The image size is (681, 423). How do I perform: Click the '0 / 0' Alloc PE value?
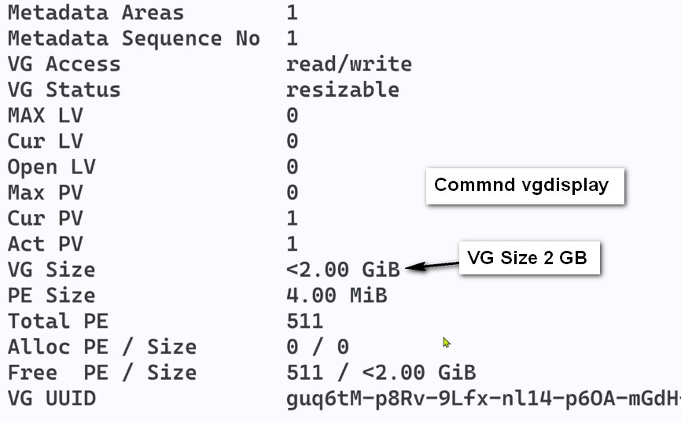click(318, 347)
